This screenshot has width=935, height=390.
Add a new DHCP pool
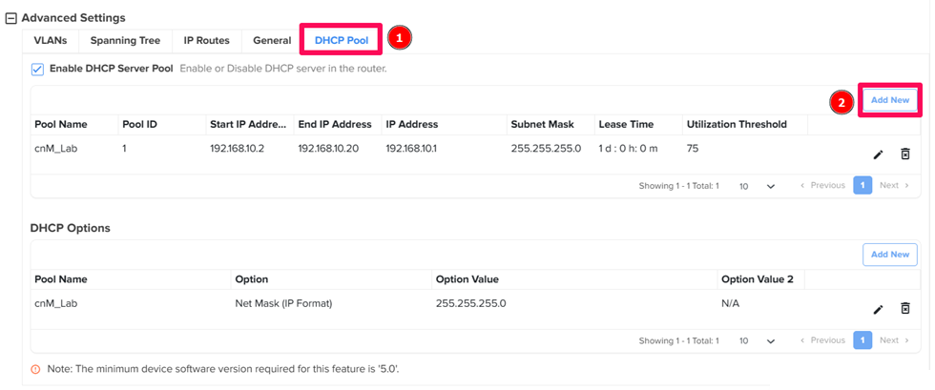click(x=889, y=100)
